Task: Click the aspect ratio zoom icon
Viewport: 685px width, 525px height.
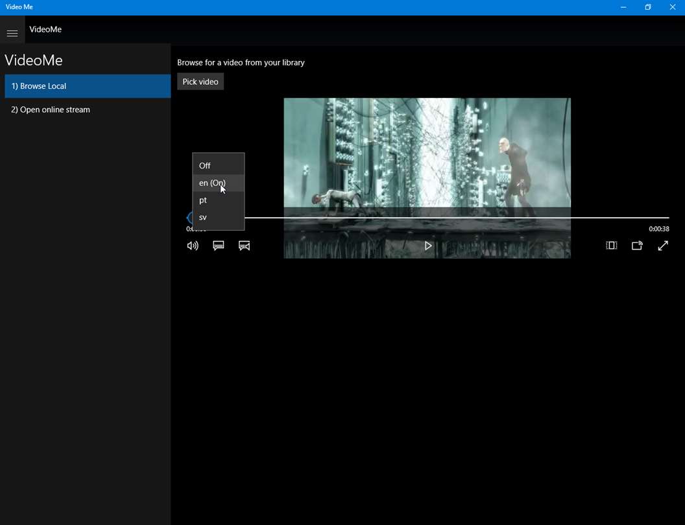Action: [x=611, y=246]
